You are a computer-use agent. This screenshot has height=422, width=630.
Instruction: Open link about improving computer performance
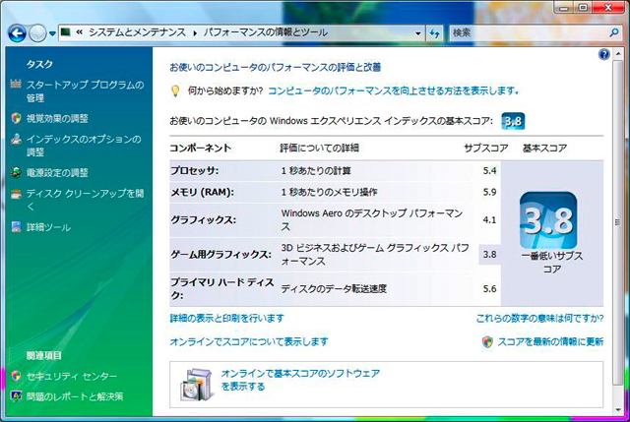pyautogui.click(x=393, y=90)
